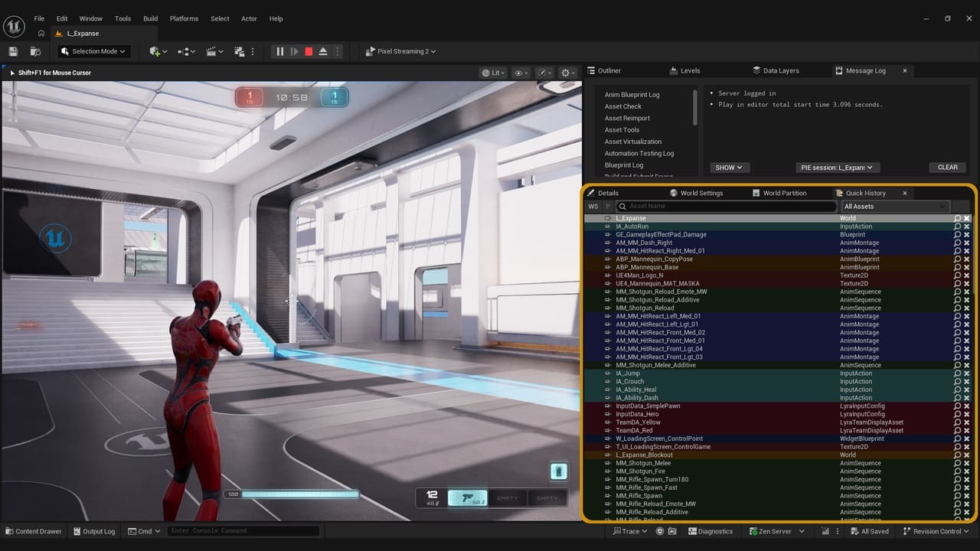Open the Content Drawer
Screen dimensions: 980x551
[33, 531]
